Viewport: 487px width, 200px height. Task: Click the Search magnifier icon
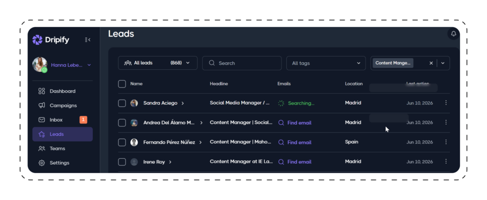(212, 63)
